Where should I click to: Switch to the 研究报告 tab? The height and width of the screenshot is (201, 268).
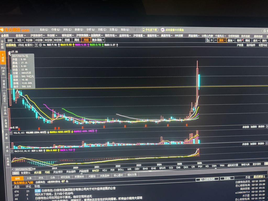tap(65, 177)
